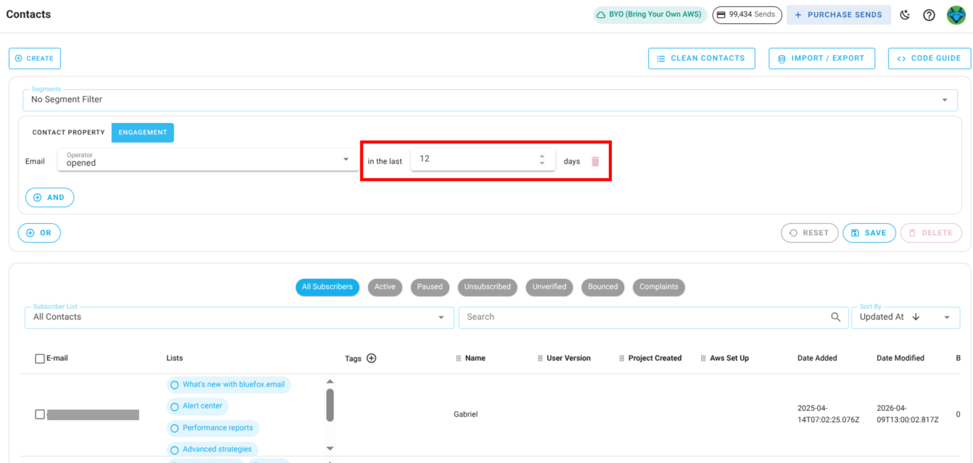The image size is (973, 463).
Task: Filter by All Subscribers
Action: coord(327,287)
